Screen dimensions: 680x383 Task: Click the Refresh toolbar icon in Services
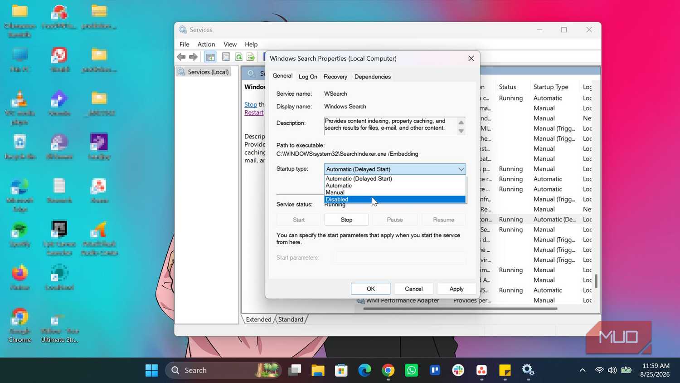[x=238, y=57]
